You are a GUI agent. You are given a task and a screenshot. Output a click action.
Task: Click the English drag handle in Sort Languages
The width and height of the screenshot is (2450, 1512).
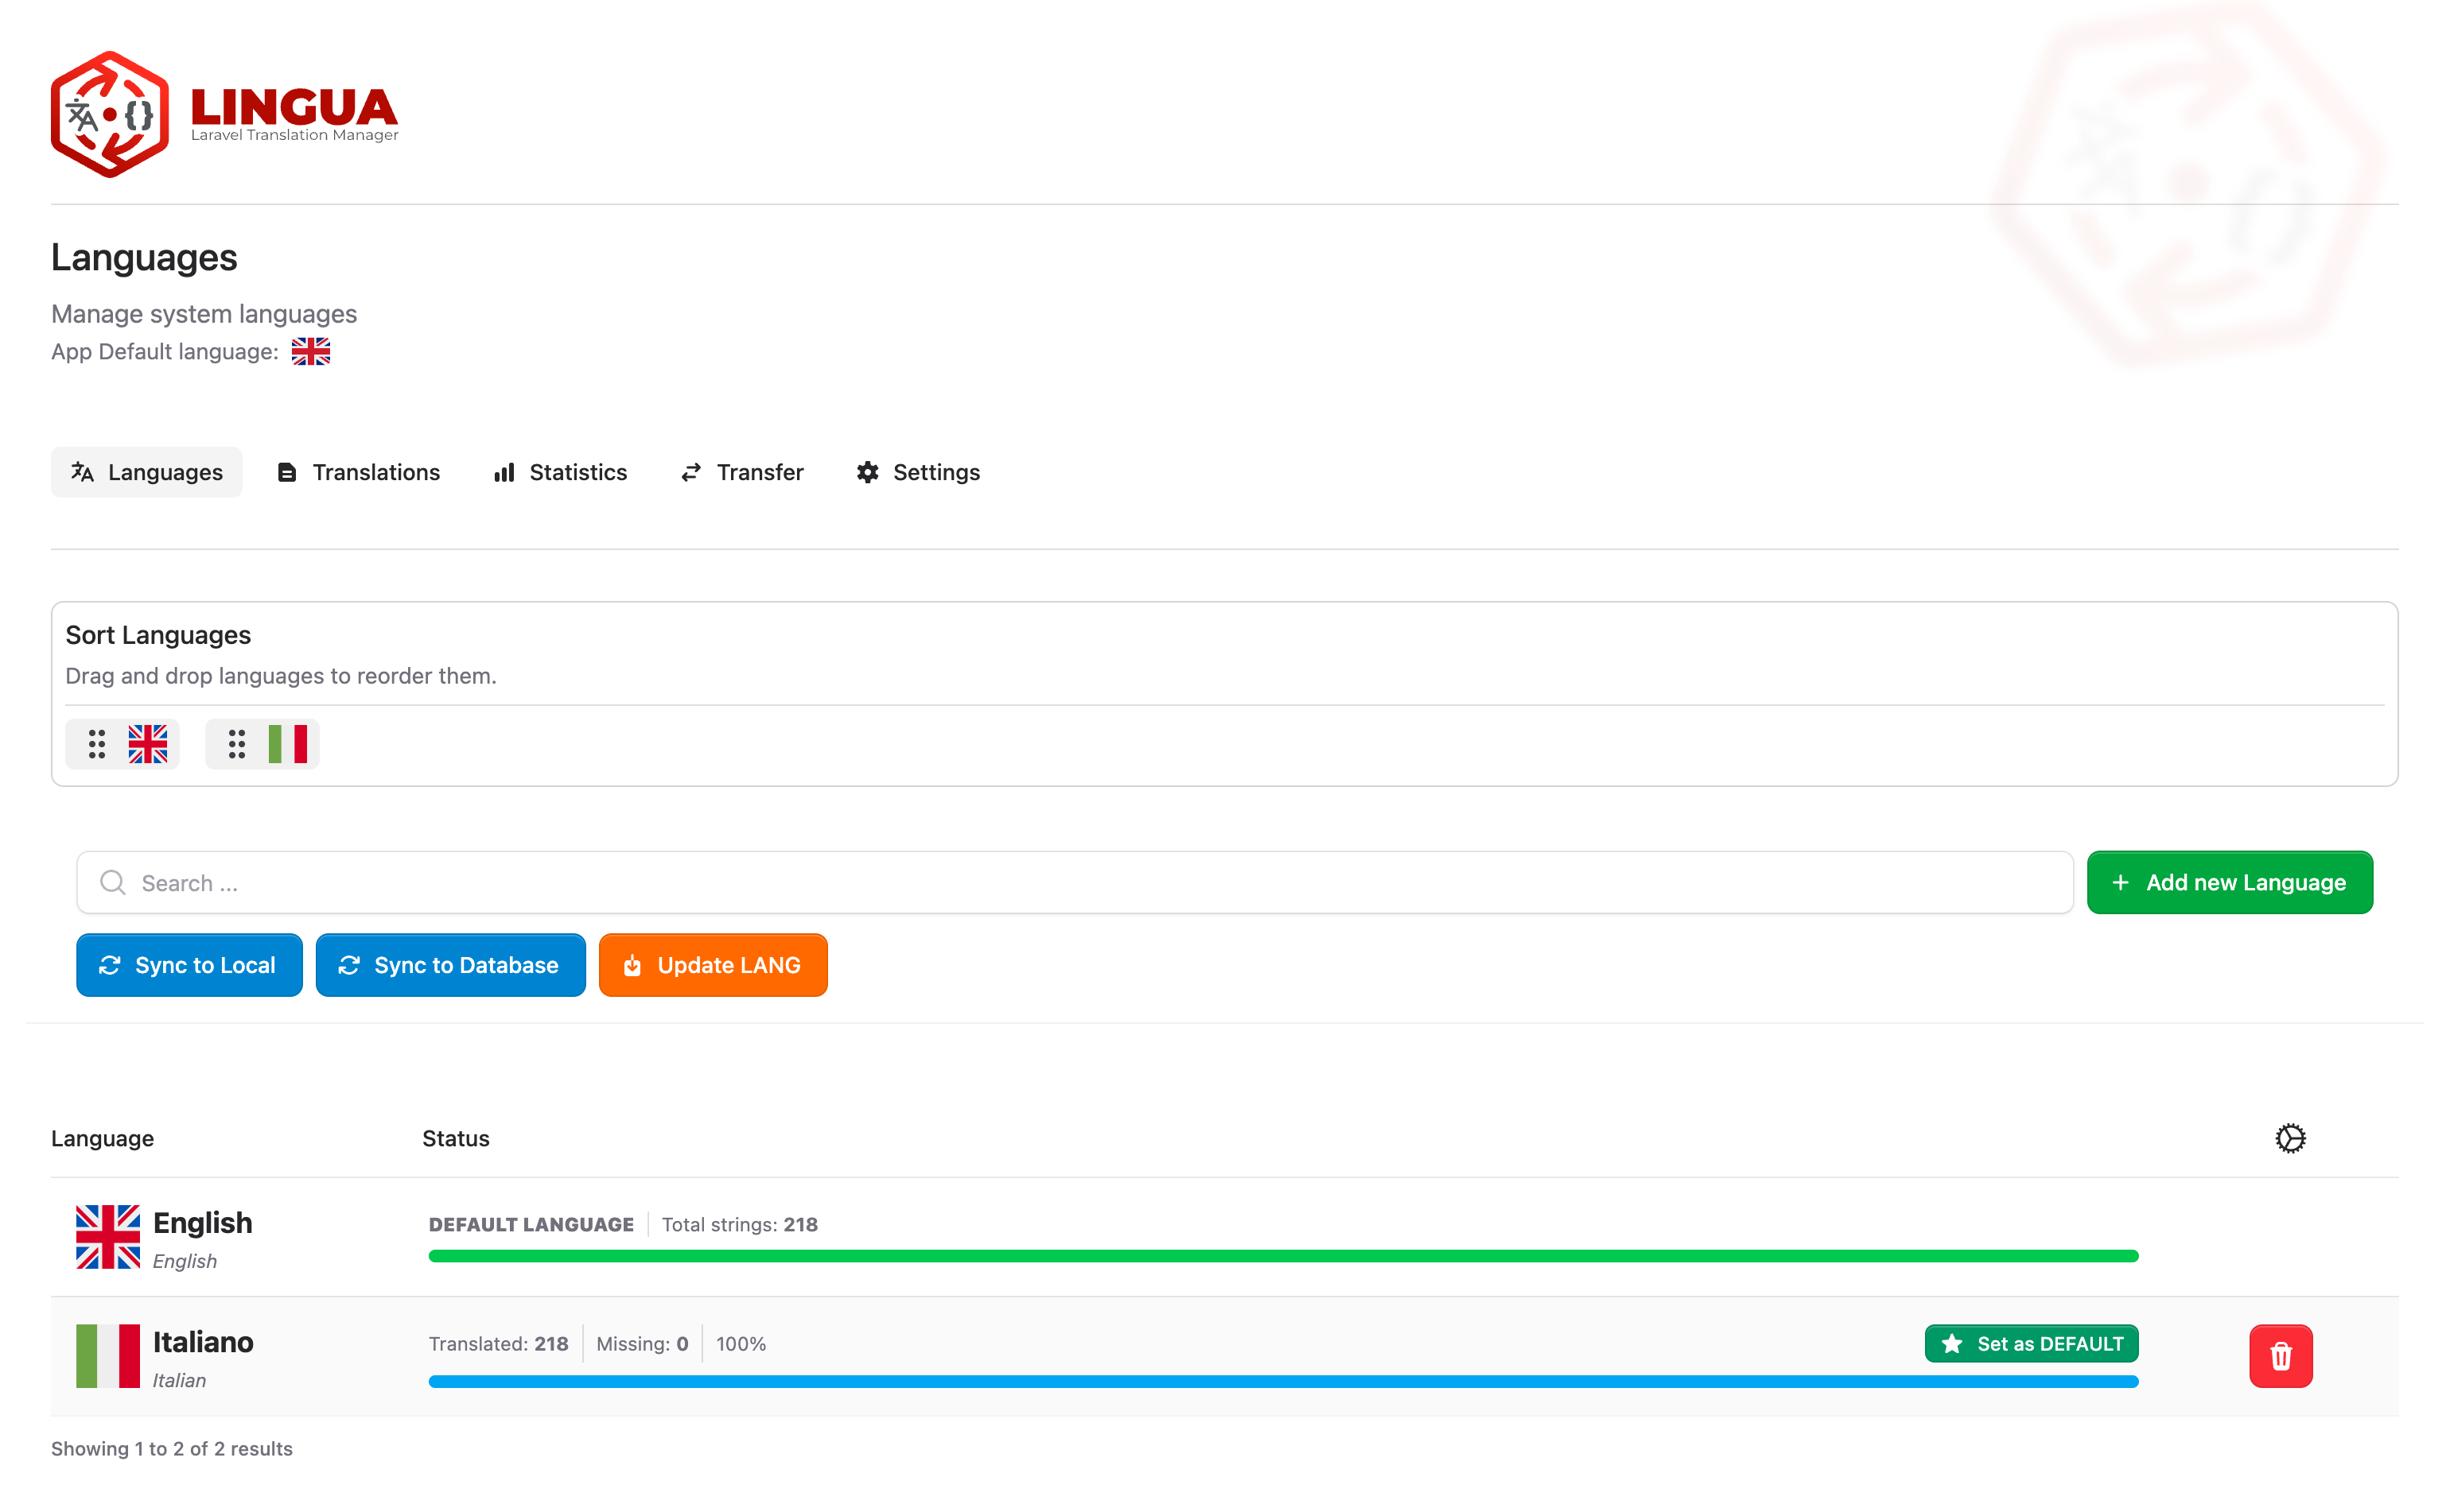pos(97,744)
